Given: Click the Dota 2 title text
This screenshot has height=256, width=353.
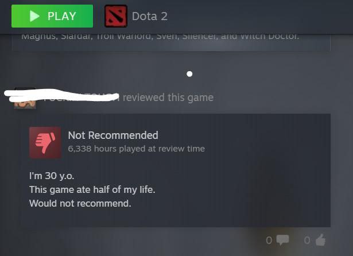Looking at the screenshot, I should click(150, 16).
